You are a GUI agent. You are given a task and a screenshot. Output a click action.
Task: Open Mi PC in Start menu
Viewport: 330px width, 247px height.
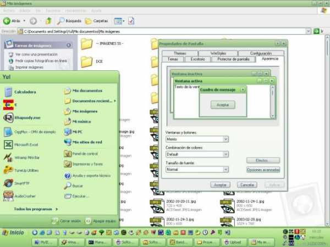coord(73,132)
